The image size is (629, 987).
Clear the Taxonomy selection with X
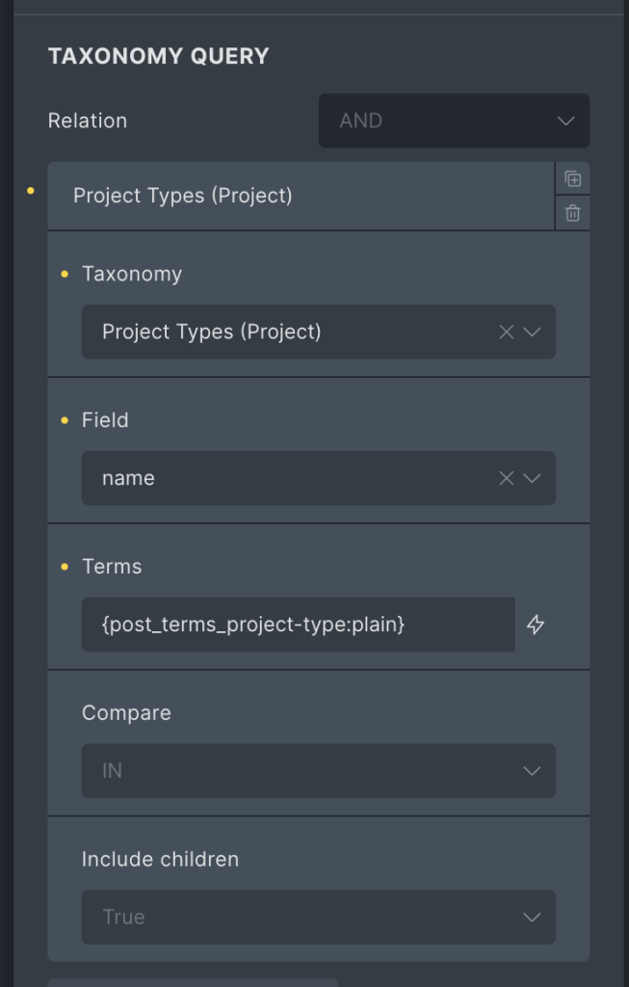507,332
